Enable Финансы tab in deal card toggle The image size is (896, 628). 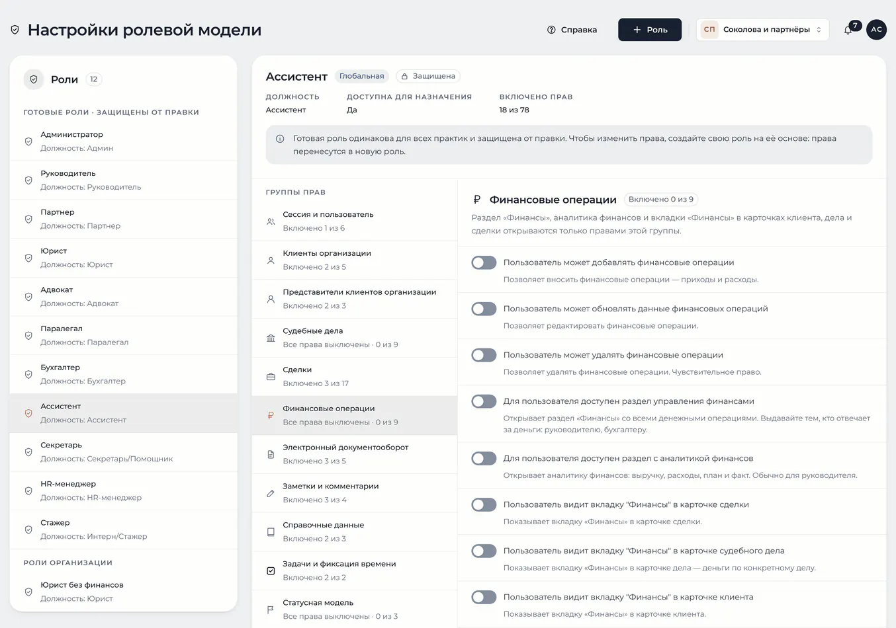[x=484, y=504]
